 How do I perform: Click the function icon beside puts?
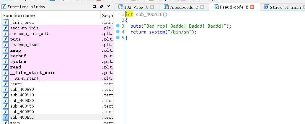(6, 39)
